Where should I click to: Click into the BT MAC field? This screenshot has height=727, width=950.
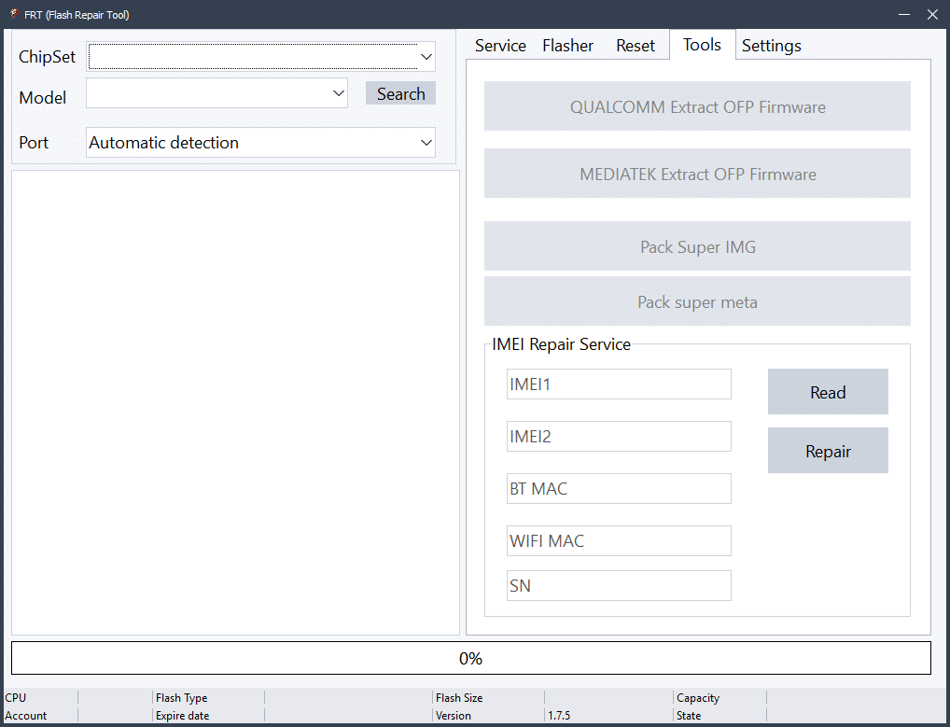point(619,488)
